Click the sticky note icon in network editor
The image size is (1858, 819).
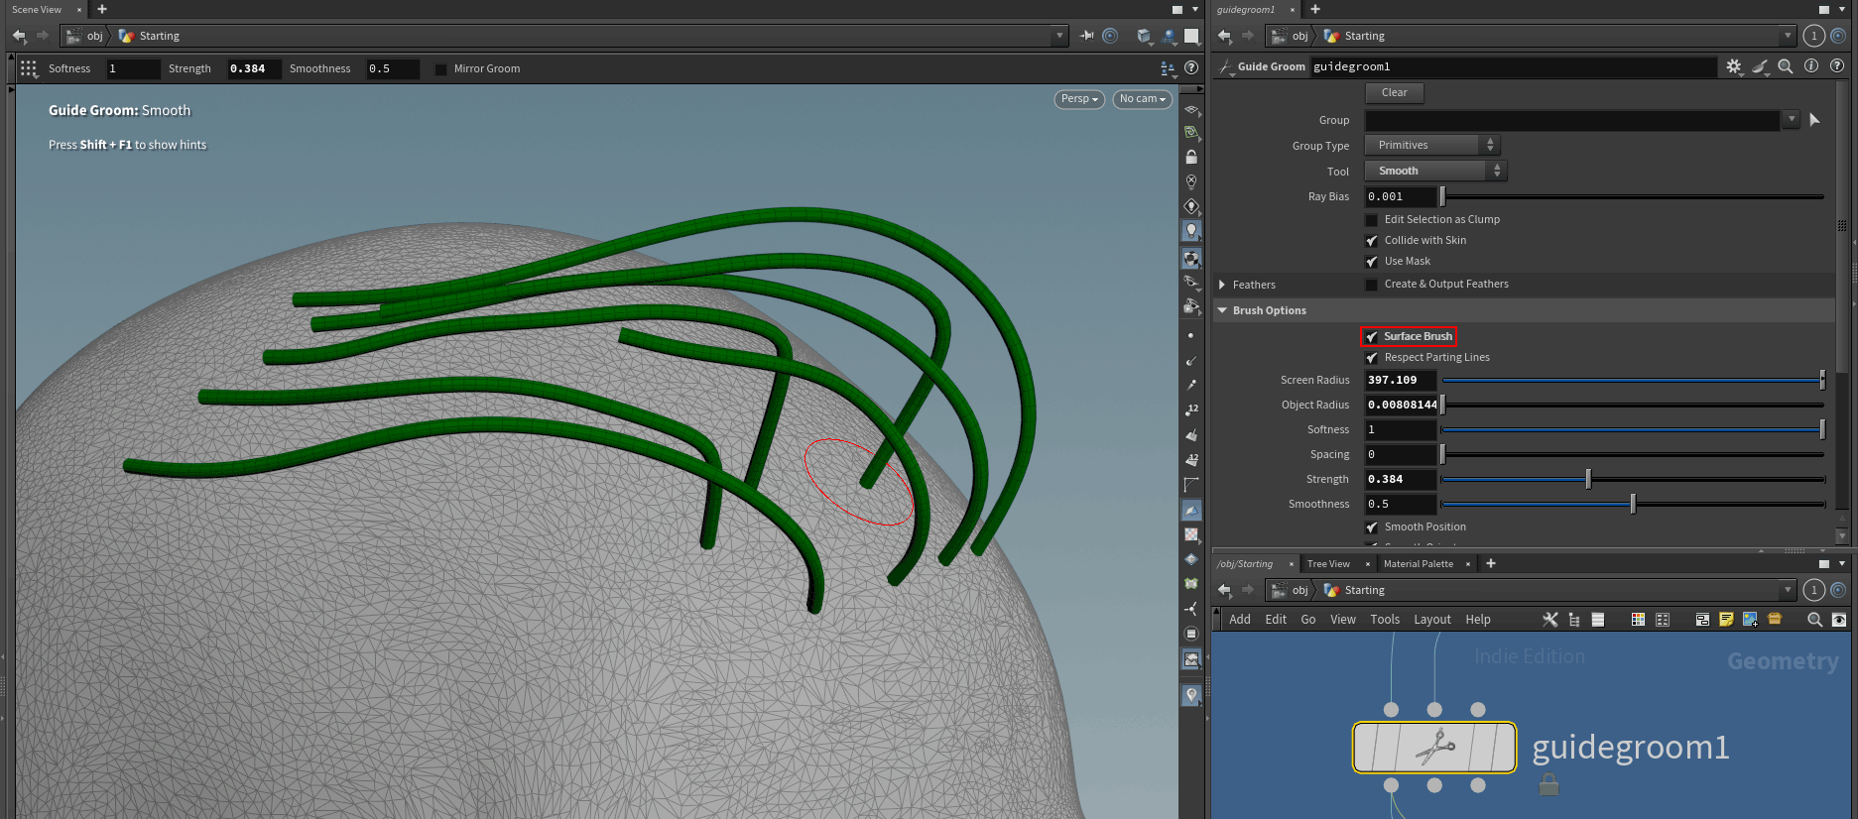click(x=1726, y=620)
